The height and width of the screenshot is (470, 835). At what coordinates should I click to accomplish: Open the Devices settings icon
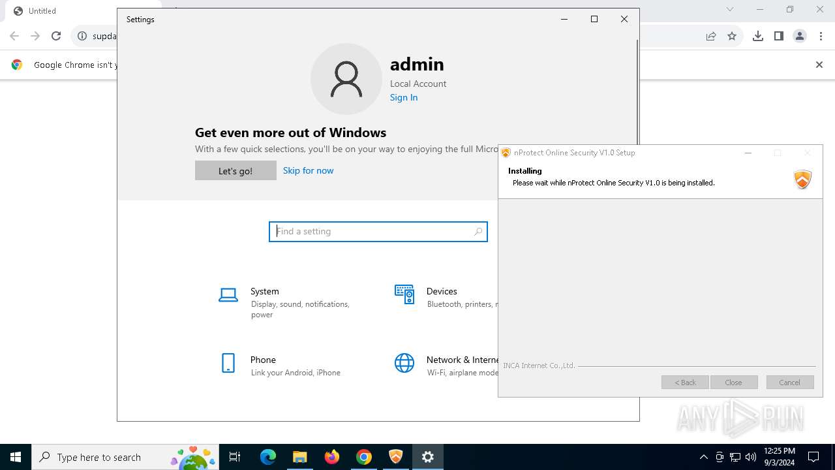tap(404, 294)
